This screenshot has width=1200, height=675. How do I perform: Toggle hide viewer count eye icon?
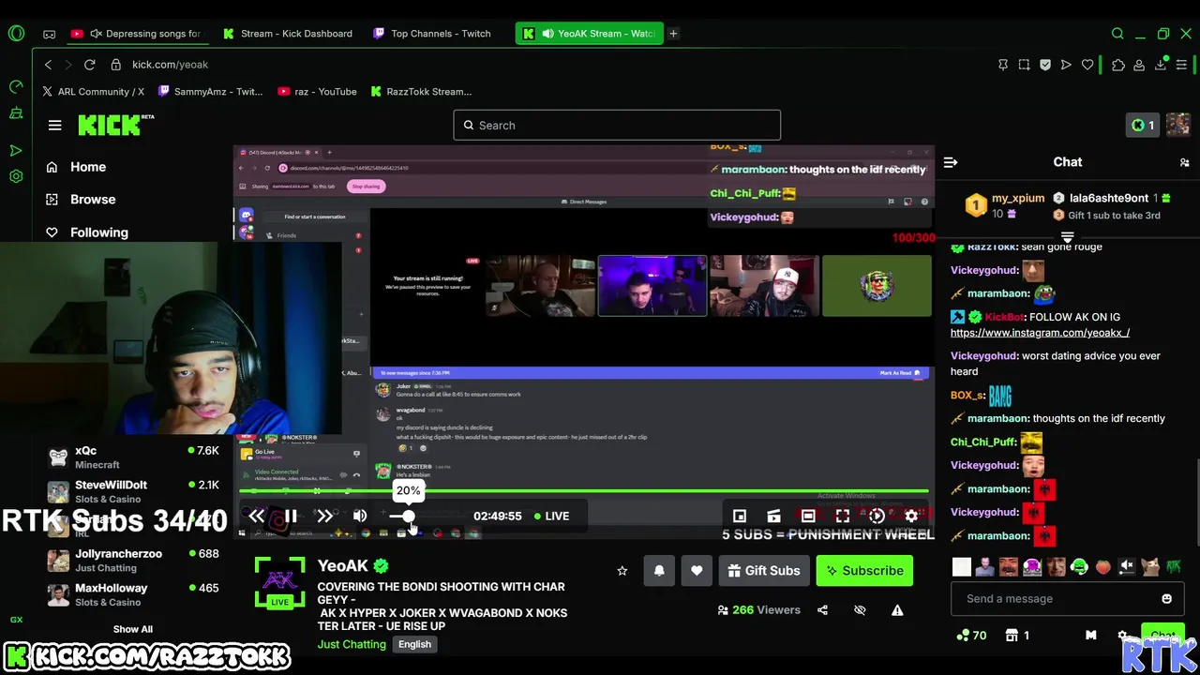click(860, 610)
